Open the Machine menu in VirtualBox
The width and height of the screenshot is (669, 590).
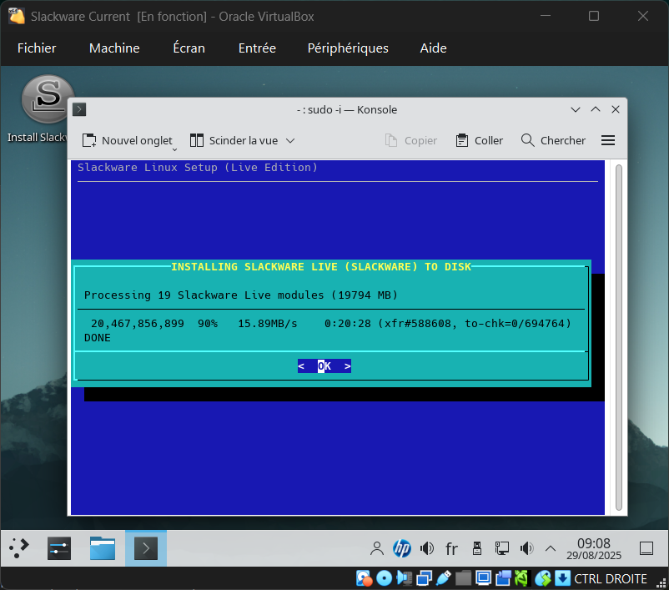pos(114,48)
